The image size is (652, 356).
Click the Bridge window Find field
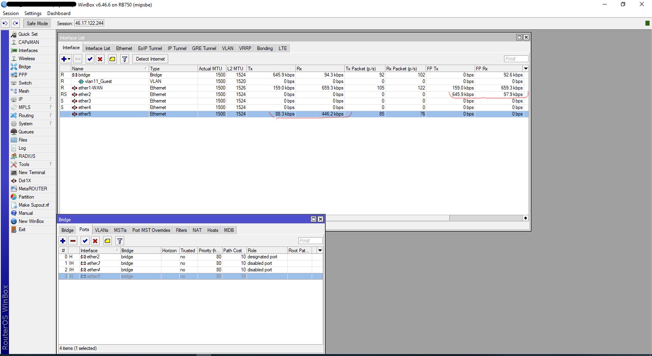pyautogui.click(x=310, y=241)
